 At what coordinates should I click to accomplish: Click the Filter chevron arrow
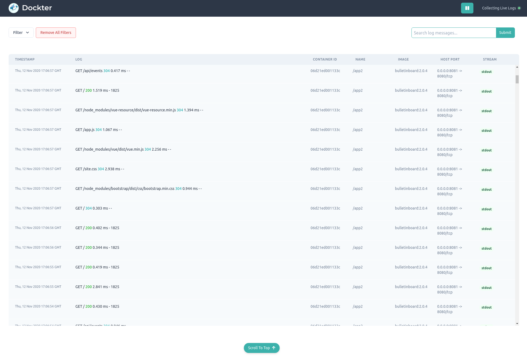[x=27, y=33]
